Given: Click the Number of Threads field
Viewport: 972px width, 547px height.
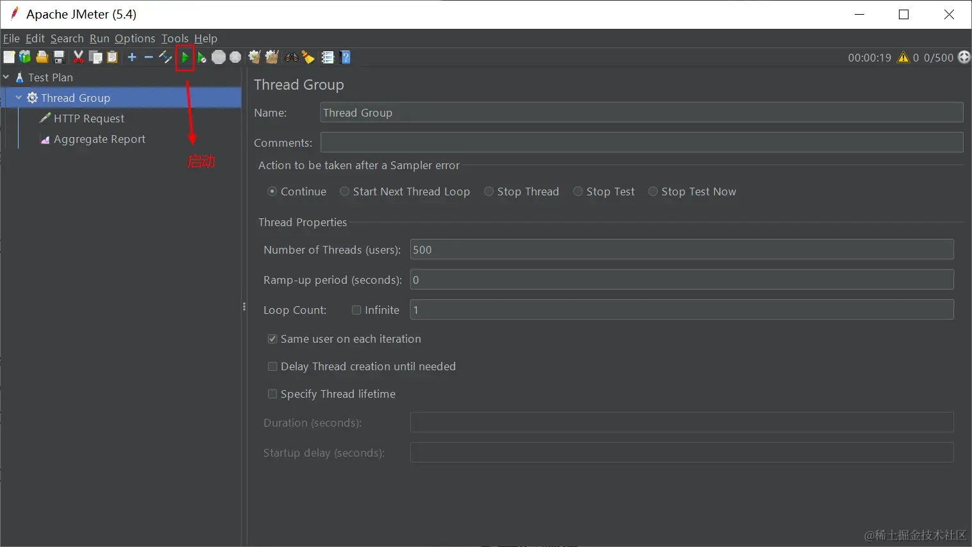Looking at the screenshot, I should [682, 249].
